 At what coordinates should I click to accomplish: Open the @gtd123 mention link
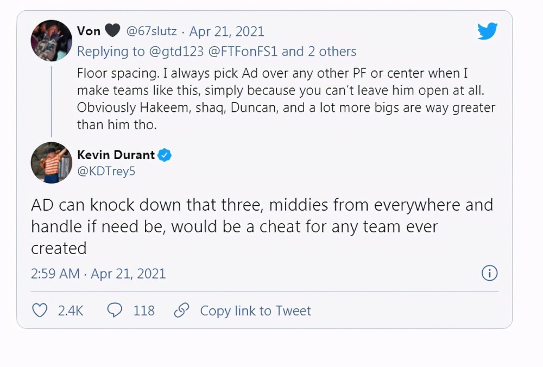(176, 52)
